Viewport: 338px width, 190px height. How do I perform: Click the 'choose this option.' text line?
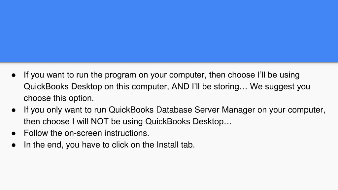coord(59,98)
